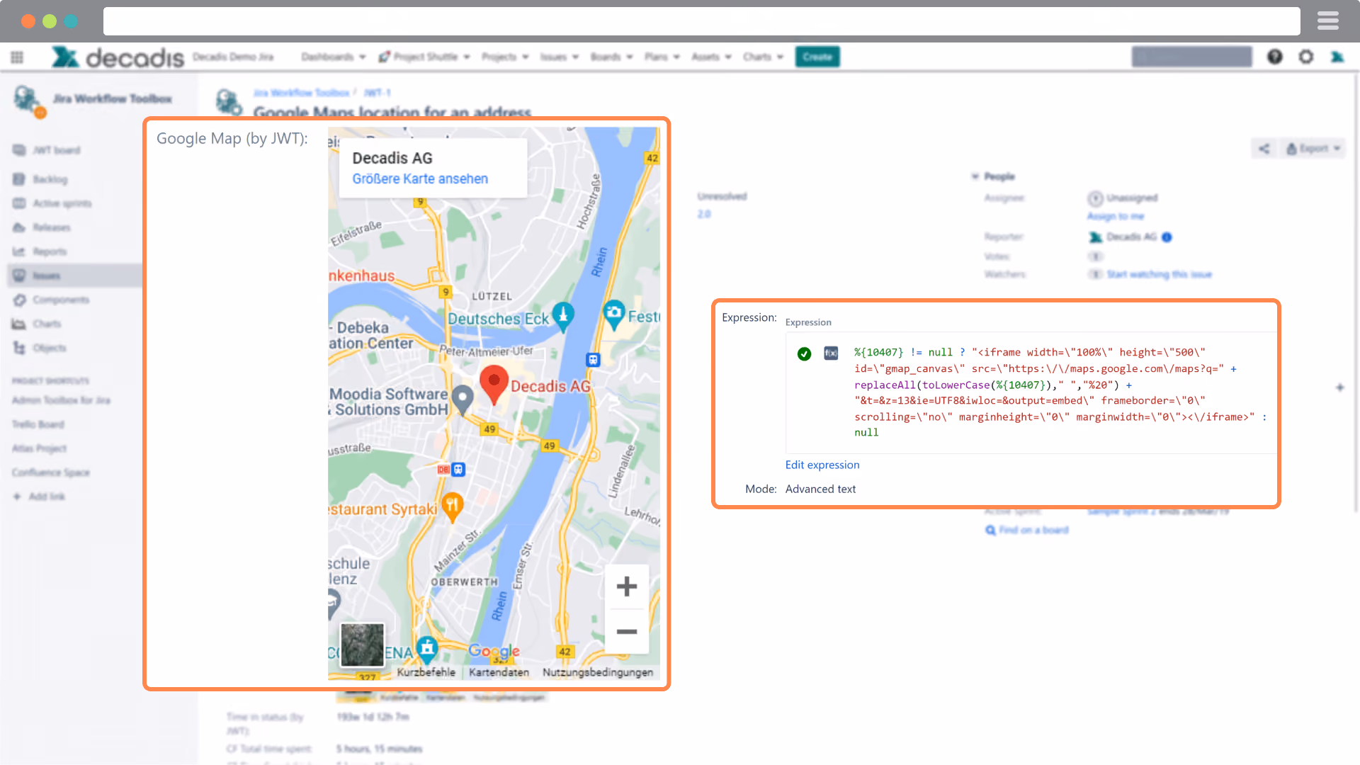Click the share icon near Export

pyautogui.click(x=1264, y=149)
